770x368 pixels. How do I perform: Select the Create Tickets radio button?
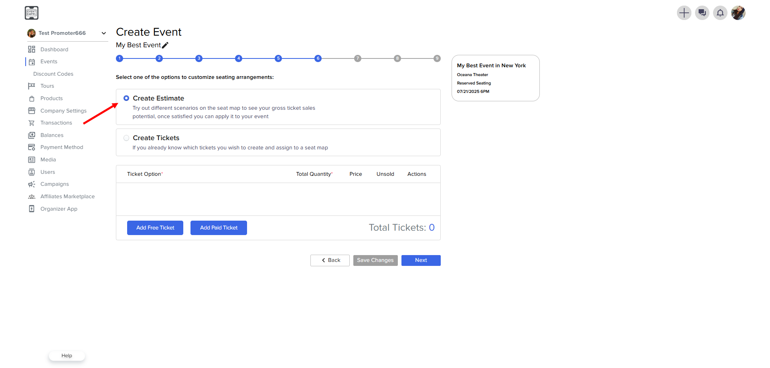[x=126, y=138]
